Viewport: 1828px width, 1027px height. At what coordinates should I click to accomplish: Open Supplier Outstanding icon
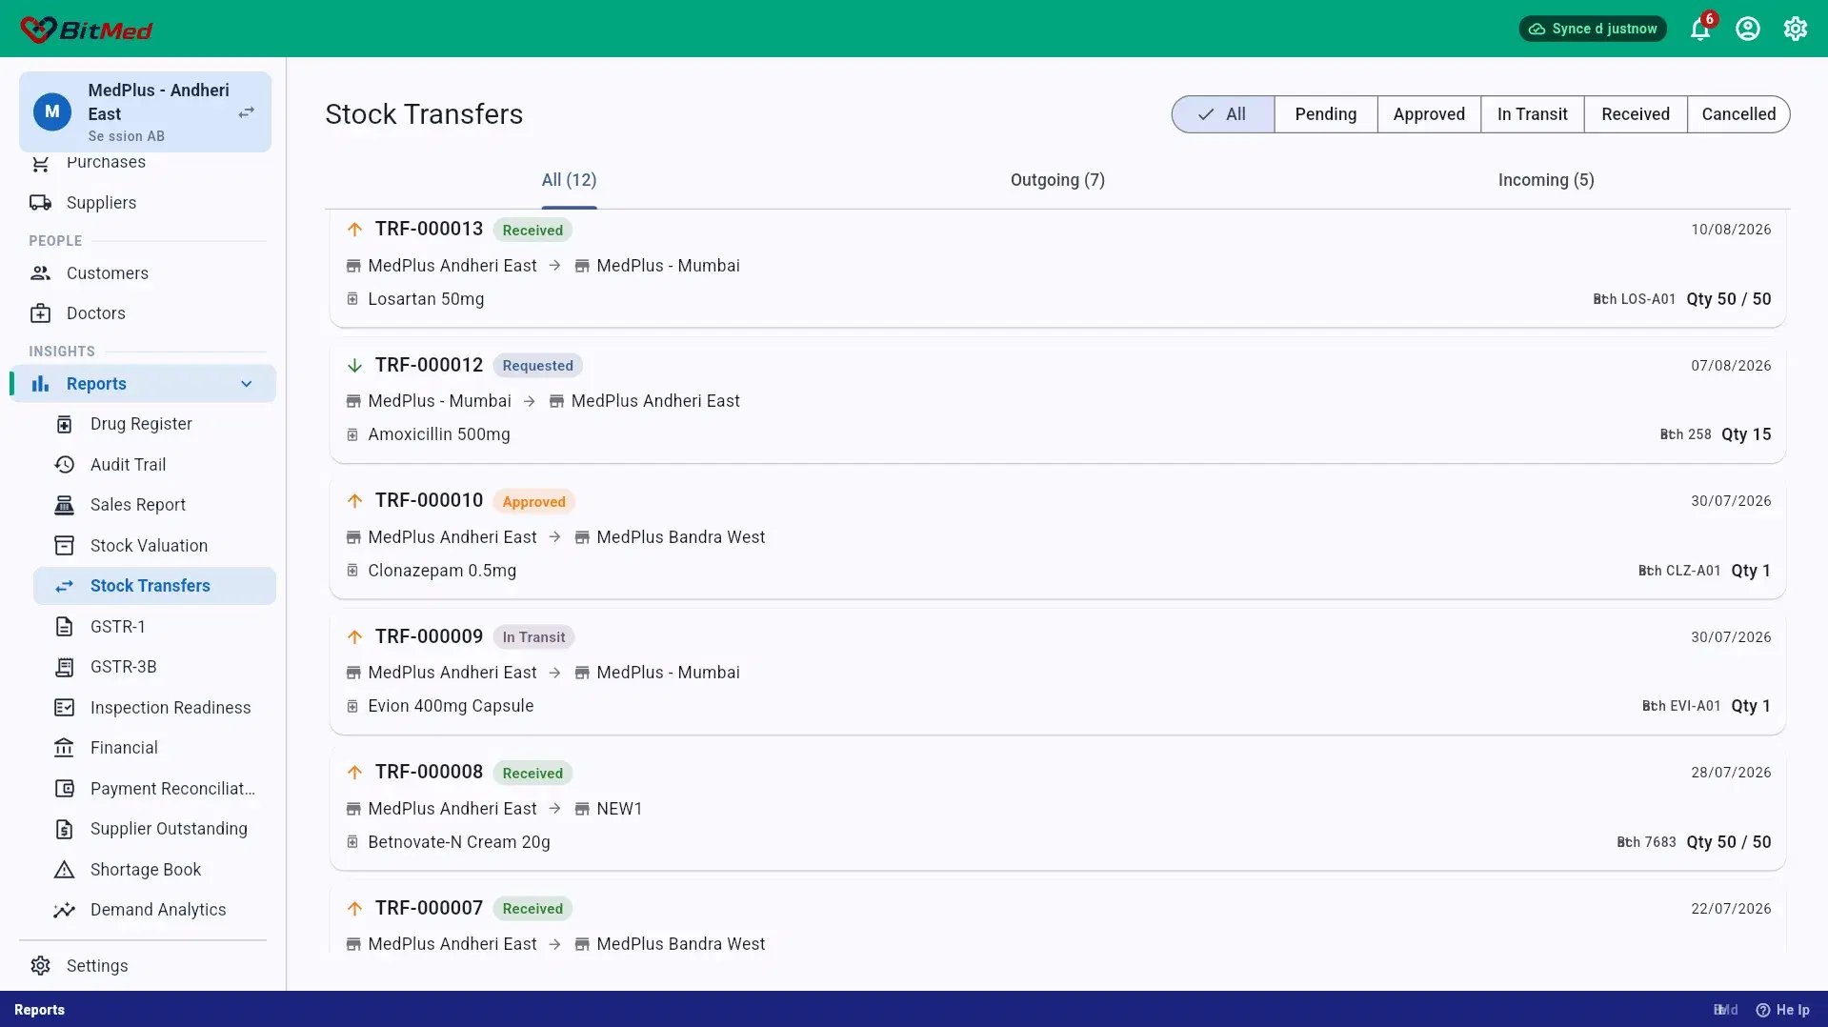pyautogui.click(x=64, y=829)
